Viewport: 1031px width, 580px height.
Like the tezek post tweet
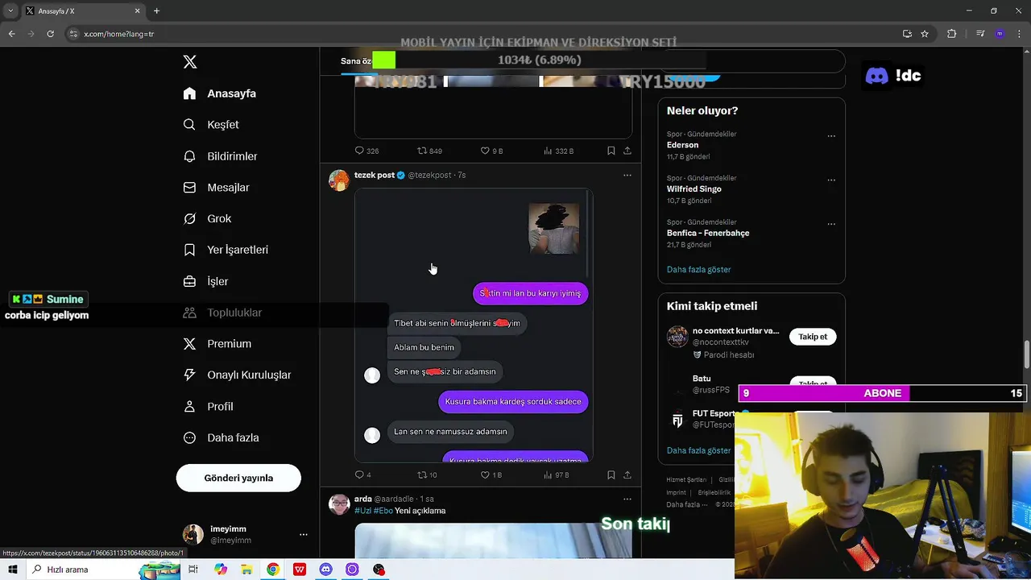click(x=491, y=475)
